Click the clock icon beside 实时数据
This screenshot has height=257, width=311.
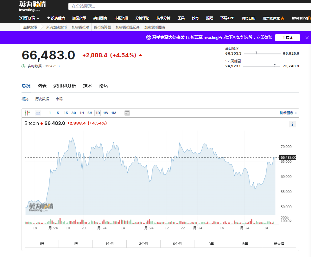(x=23, y=66)
